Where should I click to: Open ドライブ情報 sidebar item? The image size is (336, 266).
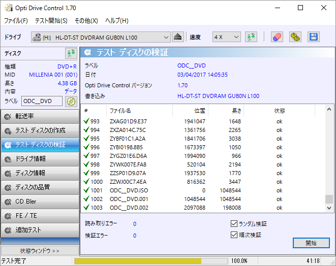(x=40, y=159)
